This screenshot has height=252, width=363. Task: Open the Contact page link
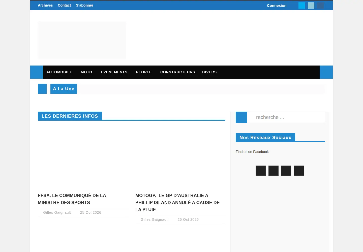click(64, 5)
